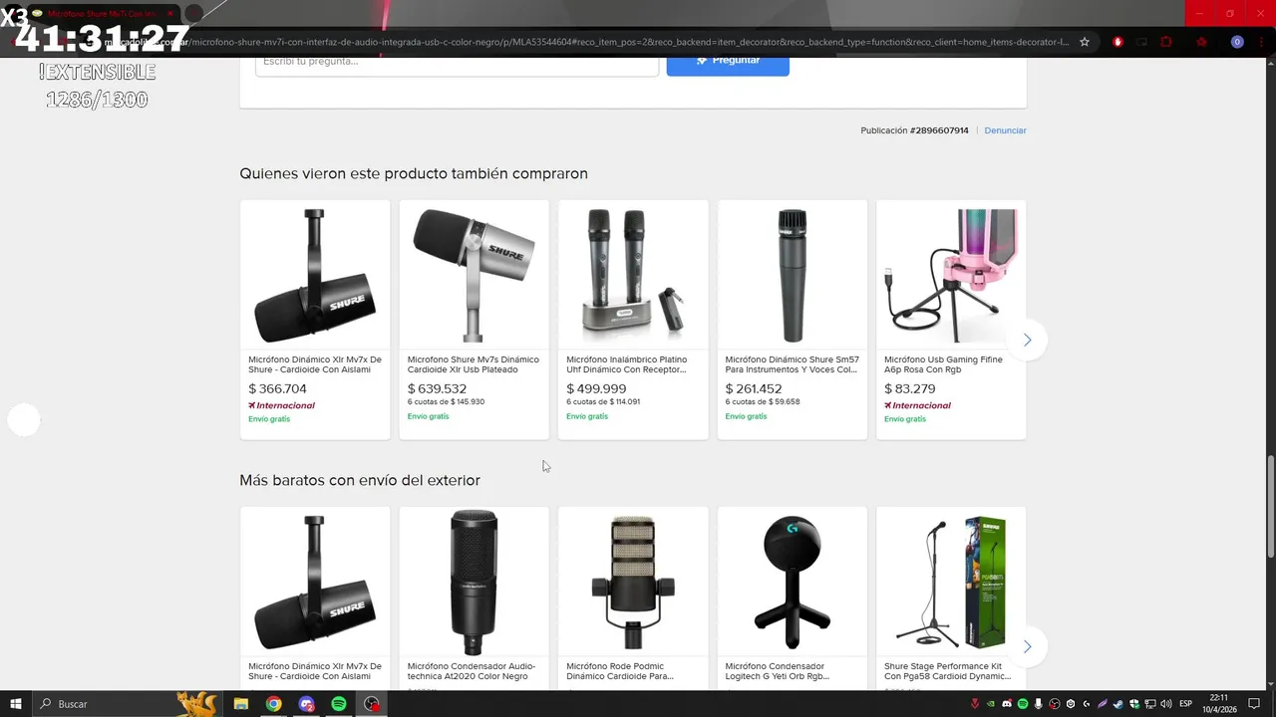Click '6 cuotas de $ 145.930' text
Image resolution: width=1276 pixels, height=717 pixels.
click(446, 402)
